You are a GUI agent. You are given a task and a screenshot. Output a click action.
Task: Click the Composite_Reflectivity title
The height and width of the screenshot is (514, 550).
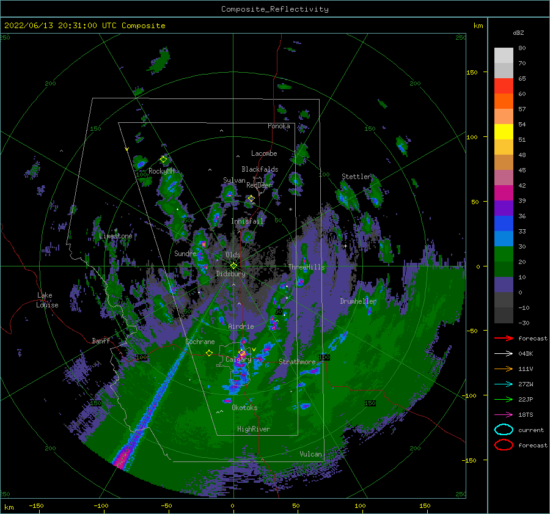(274, 9)
